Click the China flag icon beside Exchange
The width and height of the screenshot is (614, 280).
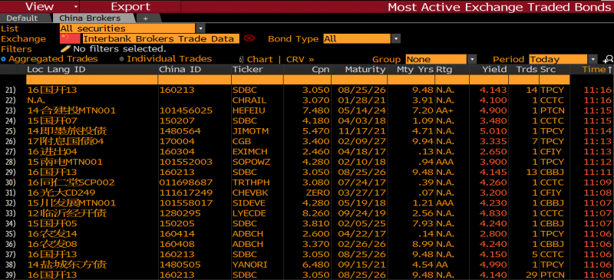point(70,38)
